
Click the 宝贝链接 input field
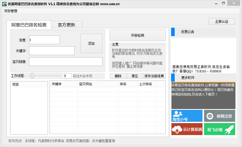(x=66, y=62)
